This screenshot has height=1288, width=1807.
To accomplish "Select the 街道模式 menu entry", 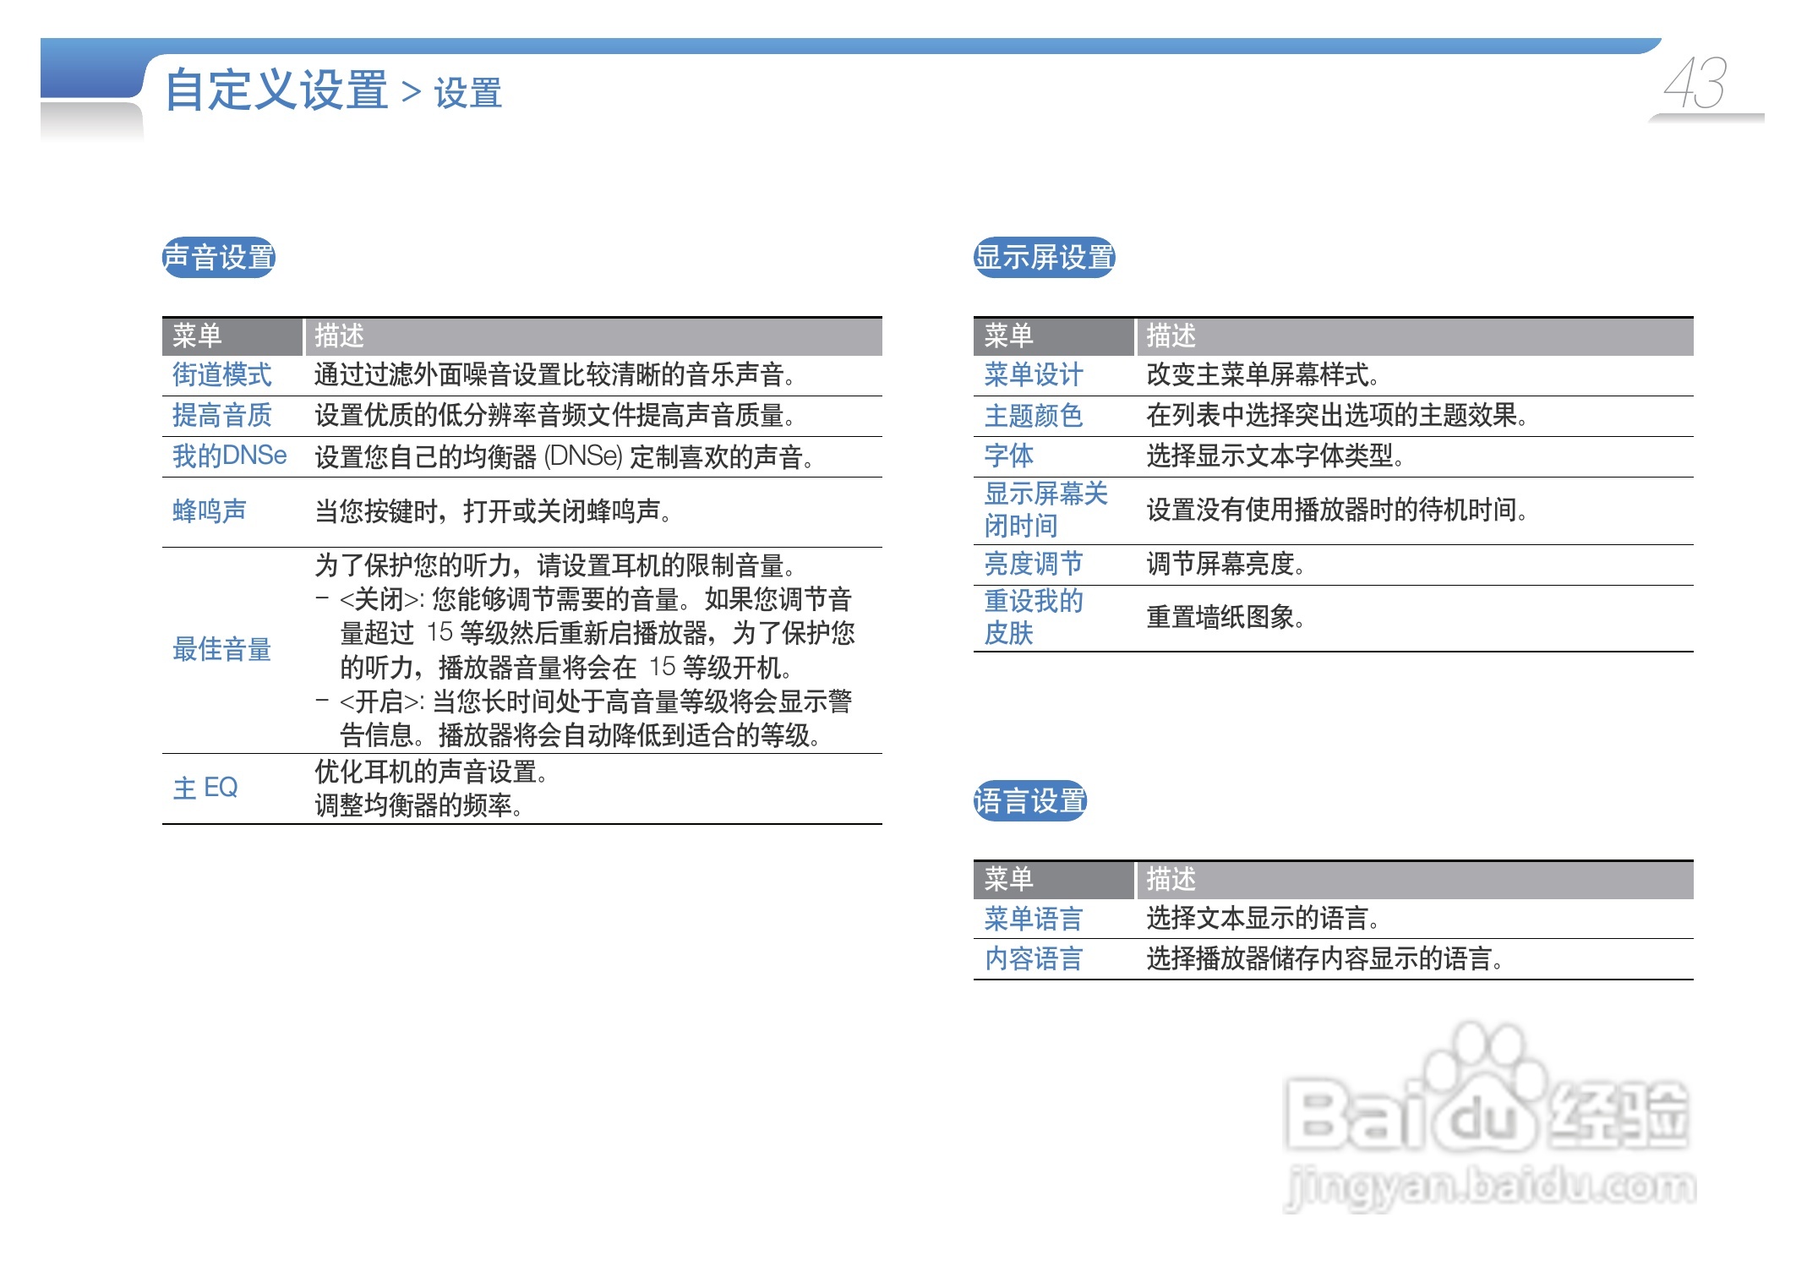I will click(x=221, y=374).
